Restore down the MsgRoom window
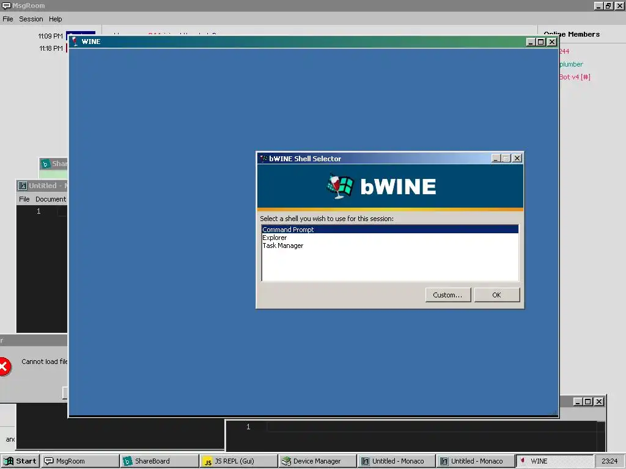626x469 pixels. pos(608,5)
